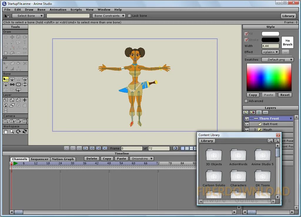Select the Roll Camera tool

pos(19,121)
